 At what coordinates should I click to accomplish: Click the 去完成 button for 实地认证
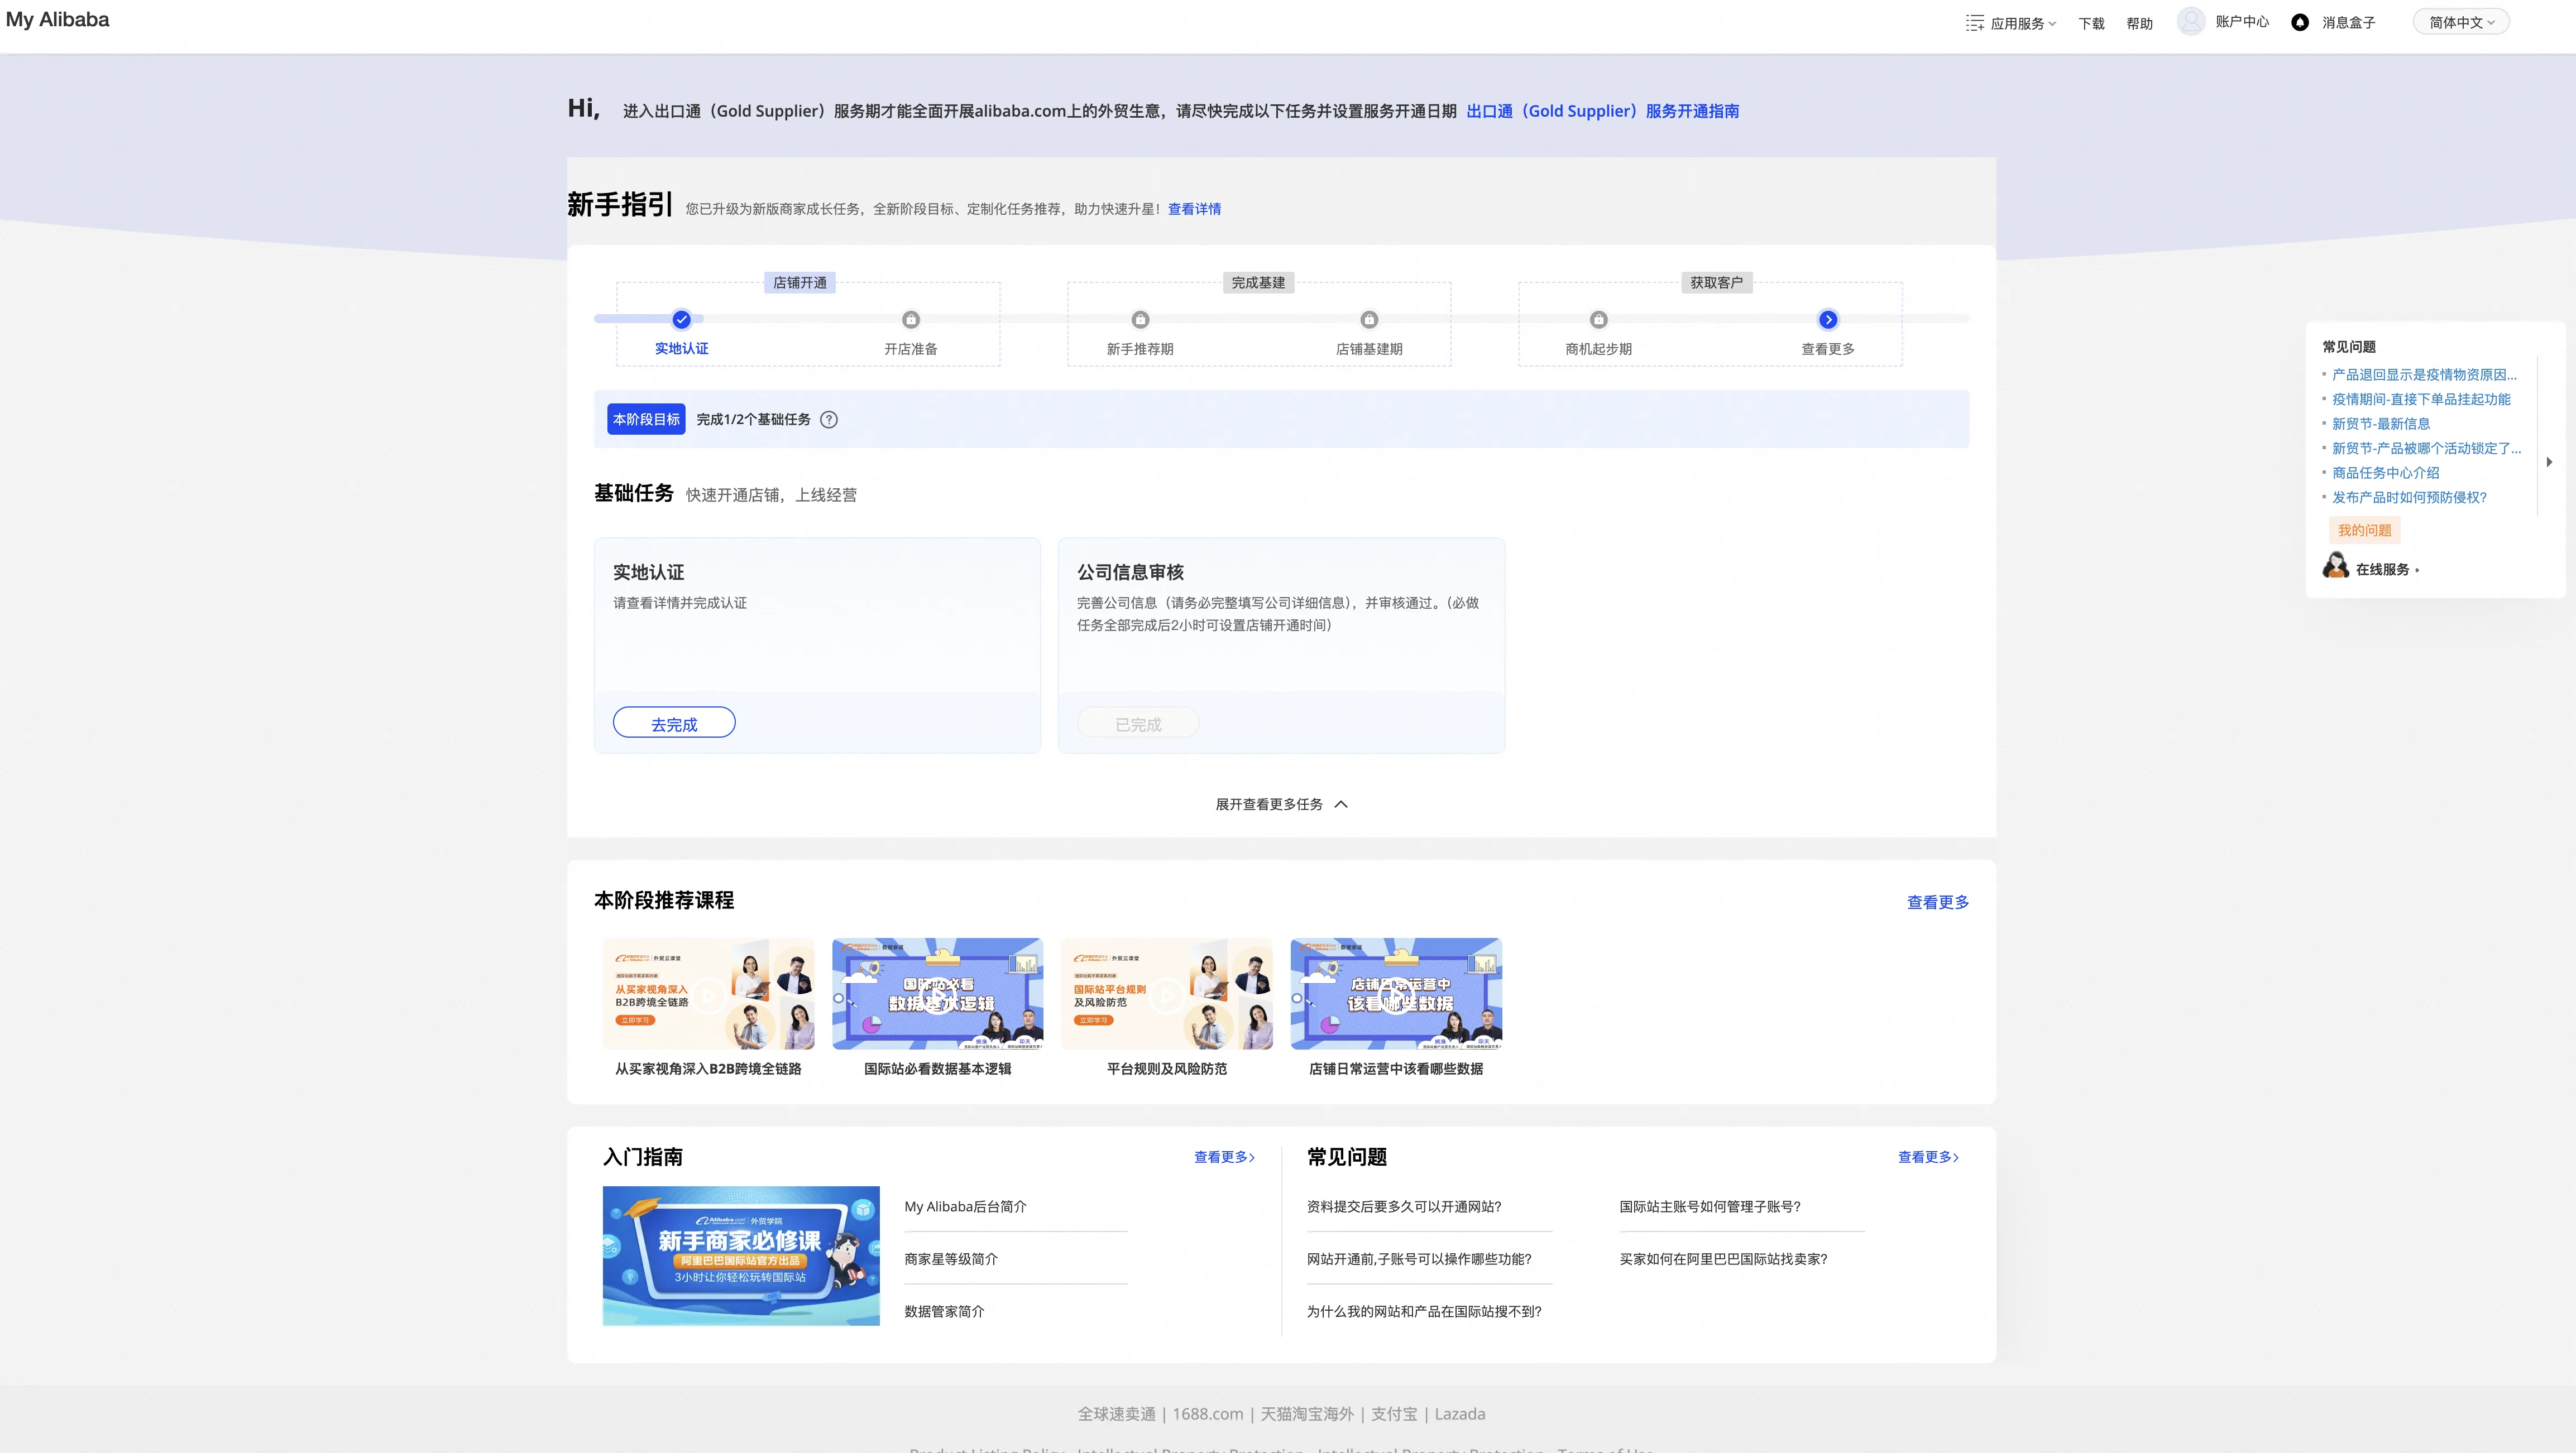tap(674, 724)
